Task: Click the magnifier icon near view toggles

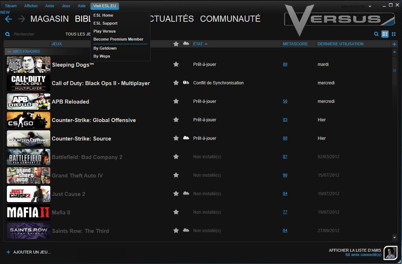Action: click(376, 34)
